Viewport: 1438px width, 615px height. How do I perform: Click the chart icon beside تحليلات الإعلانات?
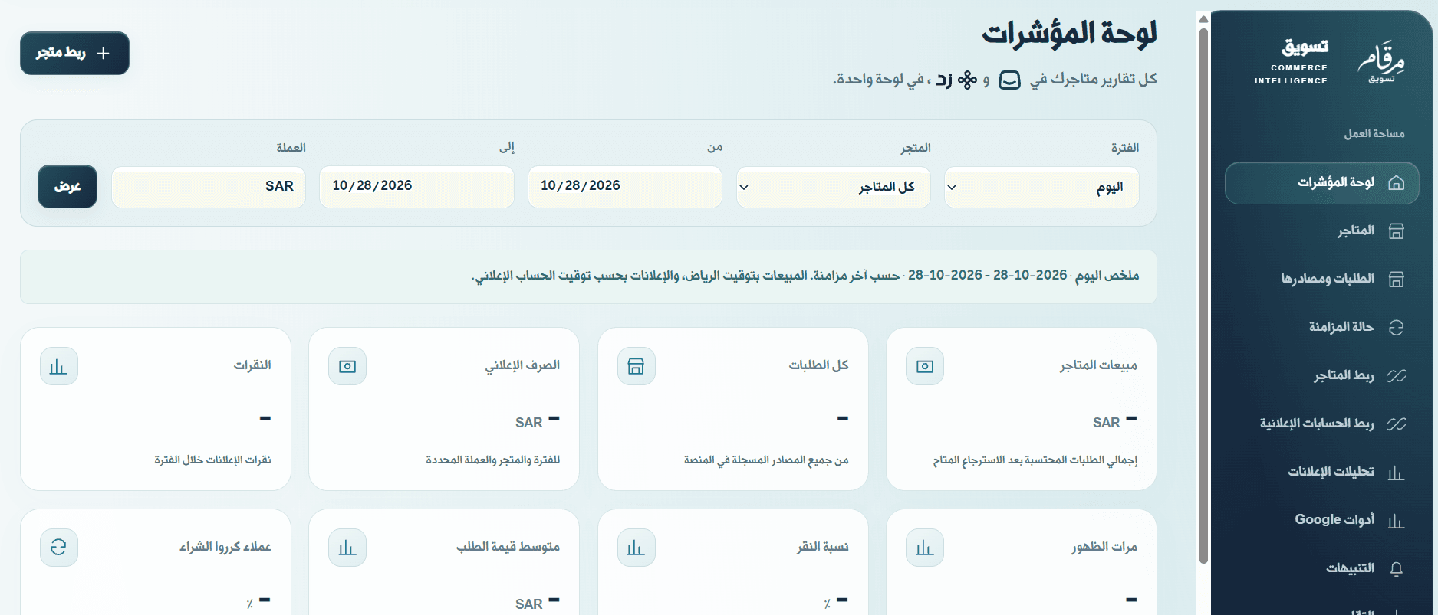click(x=1396, y=473)
